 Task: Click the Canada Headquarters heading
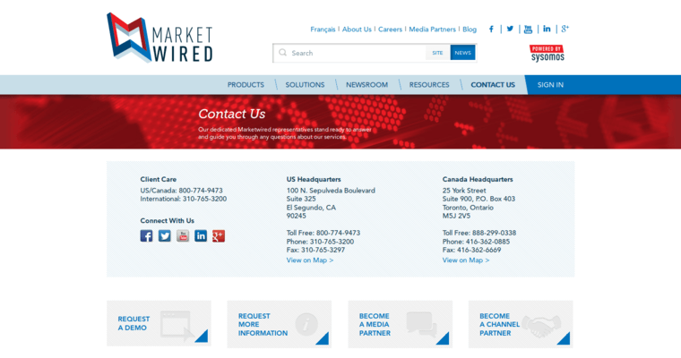click(x=478, y=179)
